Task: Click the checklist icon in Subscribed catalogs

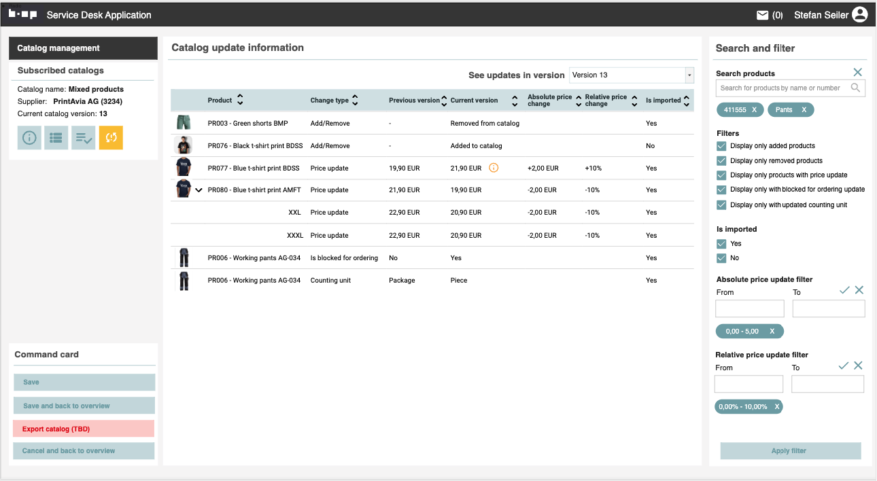Action: pyautogui.click(x=84, y=138)
